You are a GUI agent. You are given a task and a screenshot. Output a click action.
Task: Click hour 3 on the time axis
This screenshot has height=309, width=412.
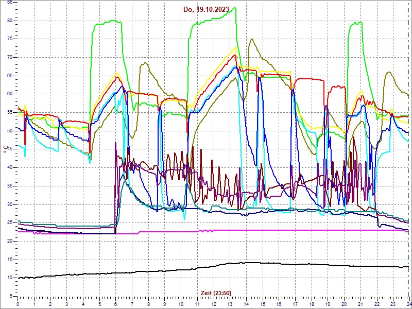66,304
